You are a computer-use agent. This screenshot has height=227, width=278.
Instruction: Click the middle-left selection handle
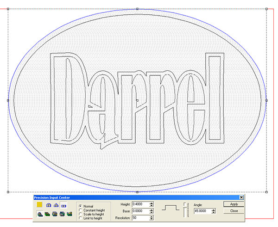(x=8, y=100)
